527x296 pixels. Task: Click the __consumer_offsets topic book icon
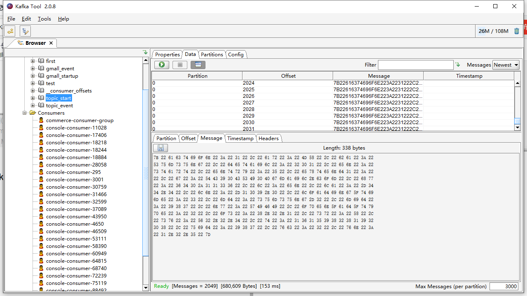tap(41, 90)
